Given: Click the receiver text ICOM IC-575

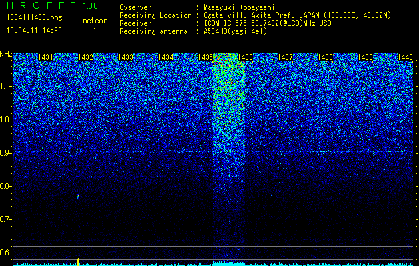Looking at the screenshot, I should [x=226, y=23].
